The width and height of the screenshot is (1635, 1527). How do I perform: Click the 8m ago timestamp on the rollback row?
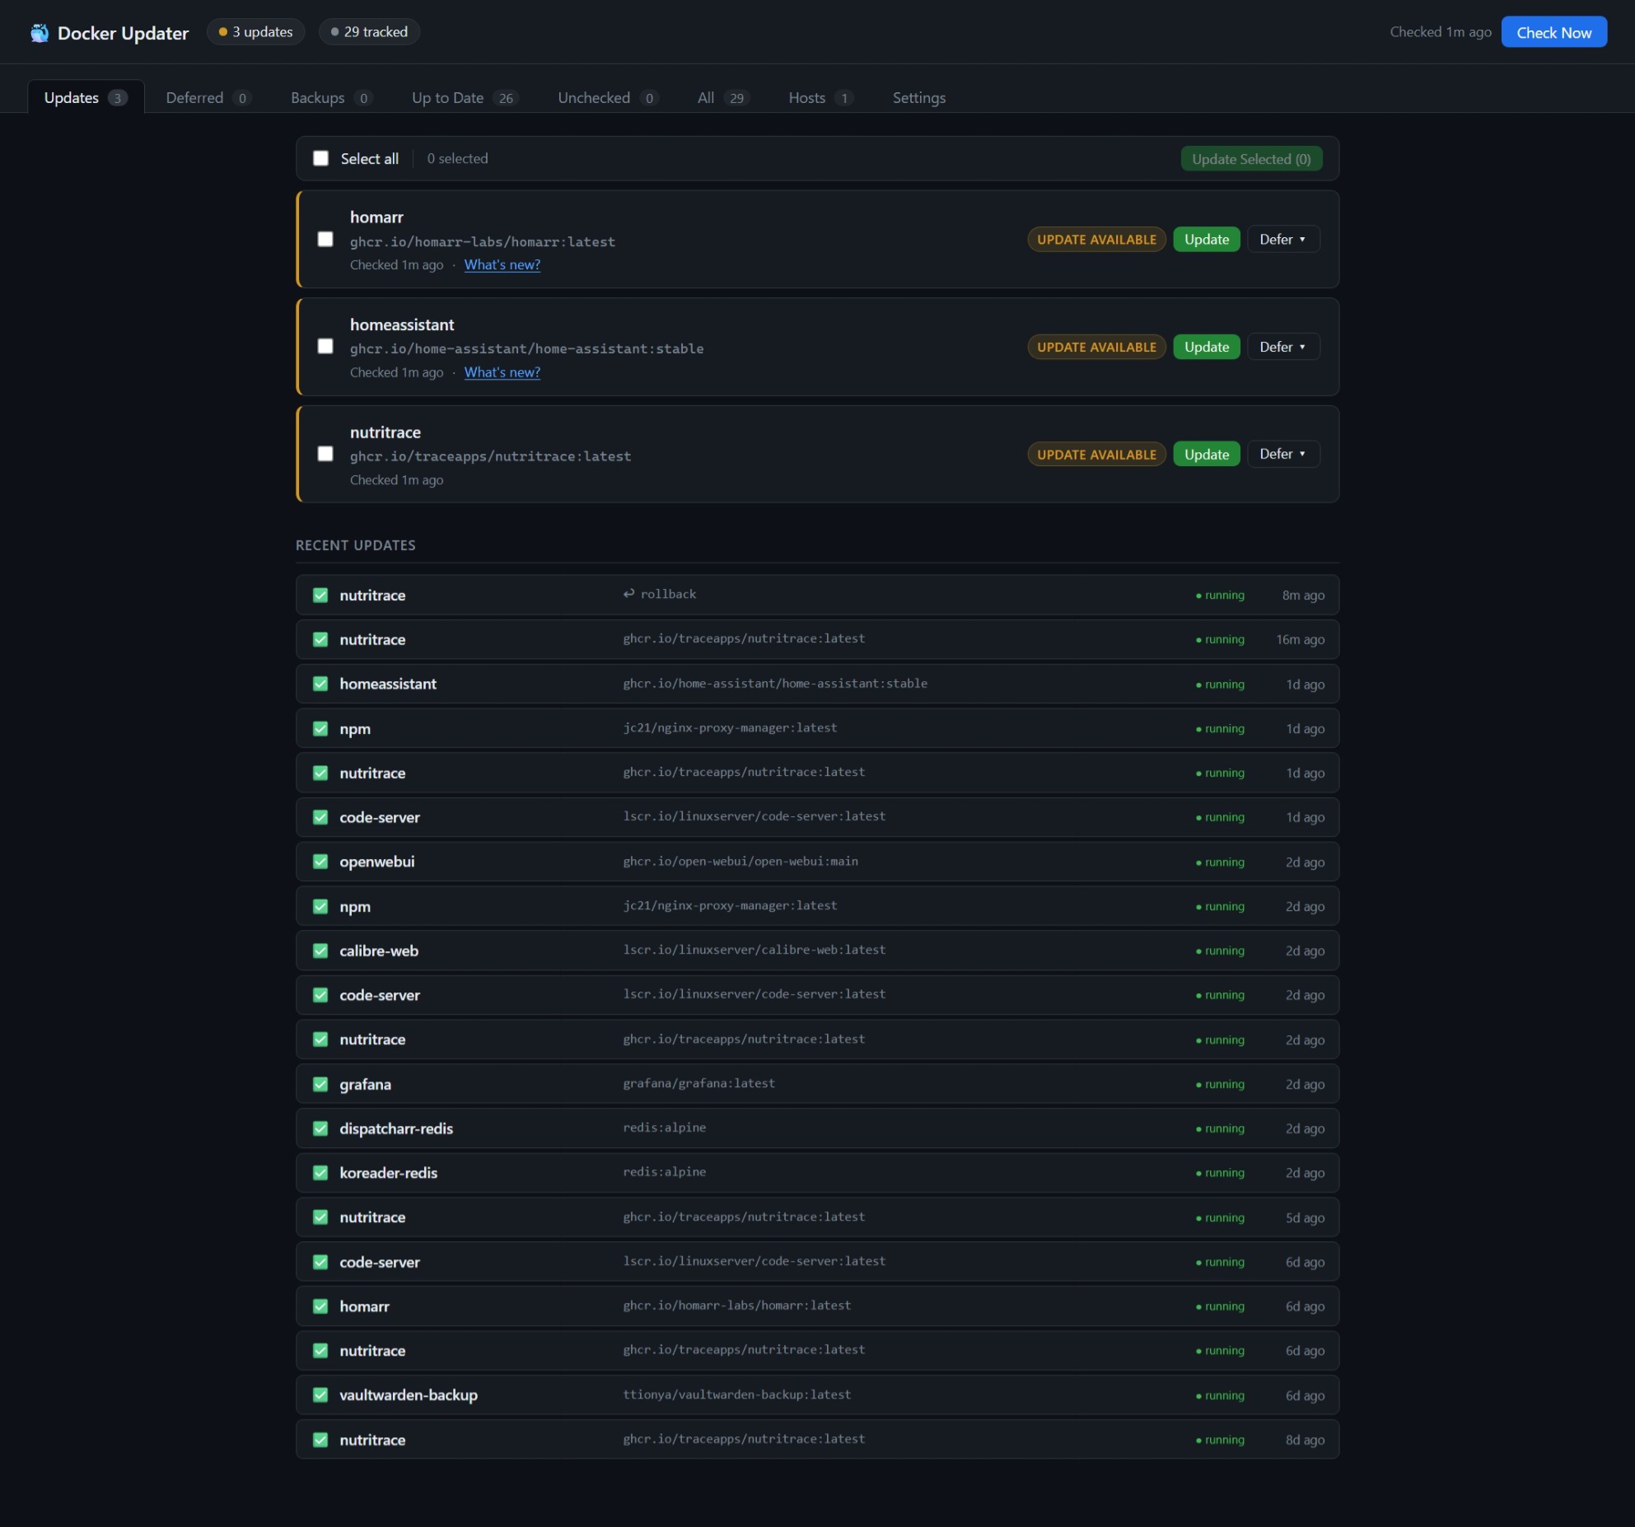pos(1303,595)
